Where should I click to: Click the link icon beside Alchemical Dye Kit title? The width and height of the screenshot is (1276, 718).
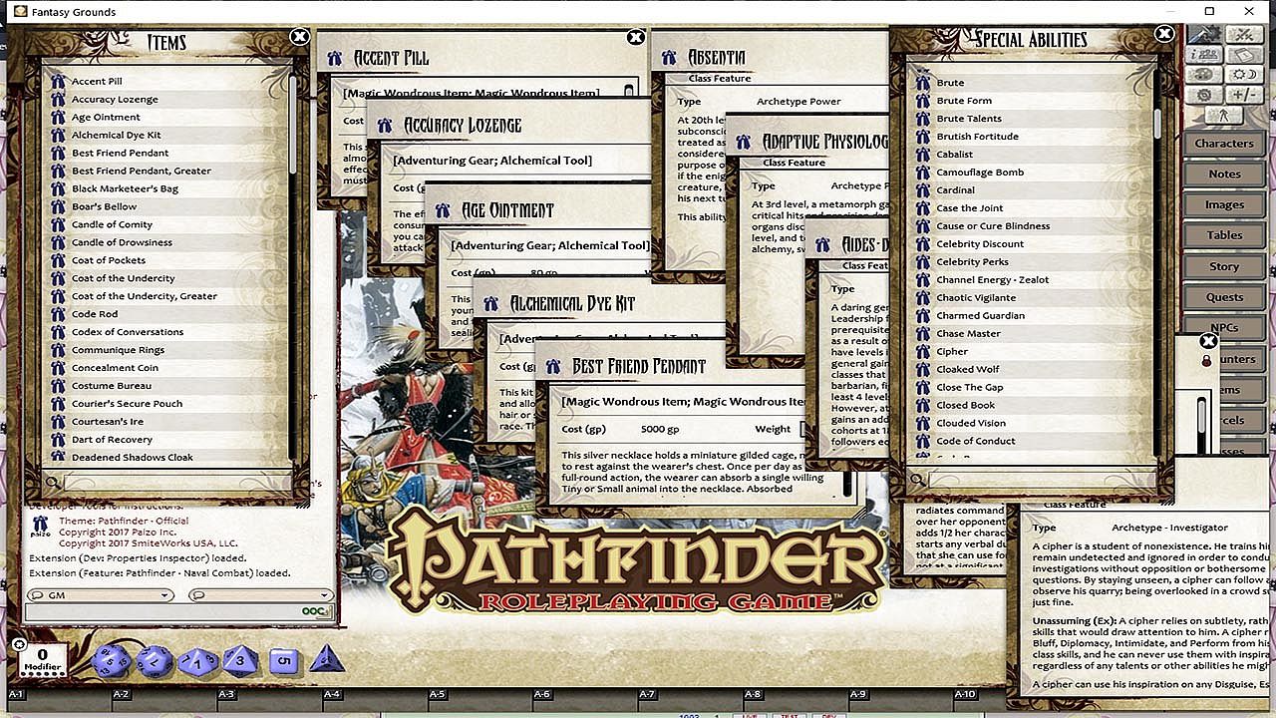tap(491, 303)
